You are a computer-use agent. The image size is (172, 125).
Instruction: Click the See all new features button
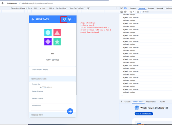coord(144,114)
